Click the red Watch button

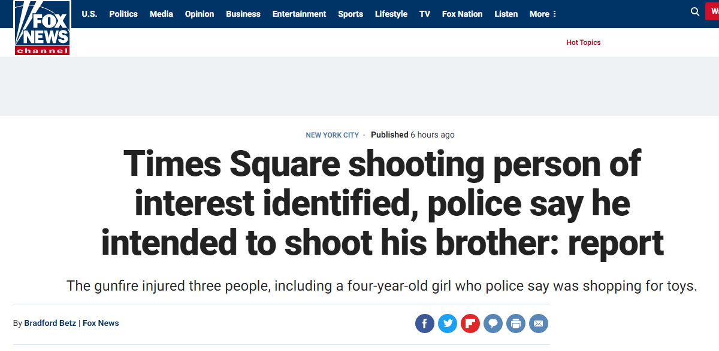713,11
